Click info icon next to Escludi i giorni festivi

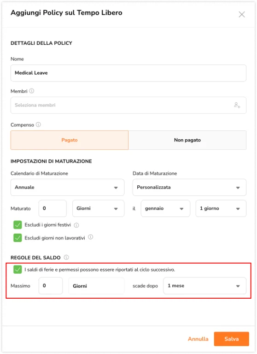[76, 225]
